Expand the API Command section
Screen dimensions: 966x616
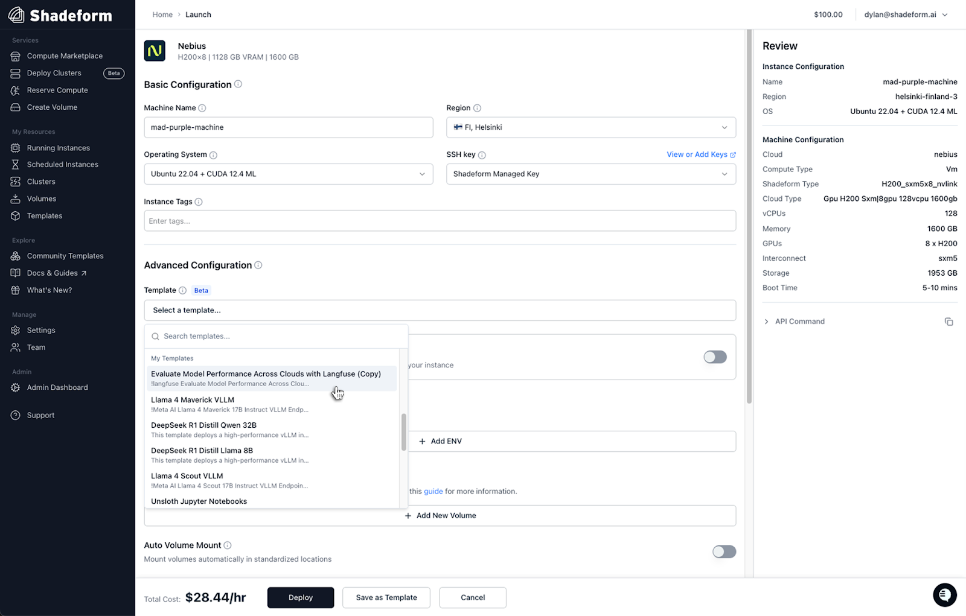767,322
